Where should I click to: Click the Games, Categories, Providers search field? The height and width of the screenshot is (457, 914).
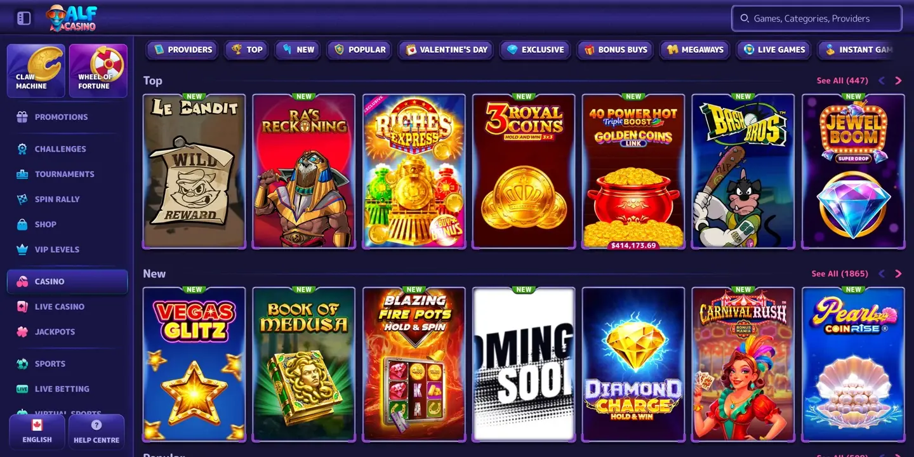click(817, 18)
